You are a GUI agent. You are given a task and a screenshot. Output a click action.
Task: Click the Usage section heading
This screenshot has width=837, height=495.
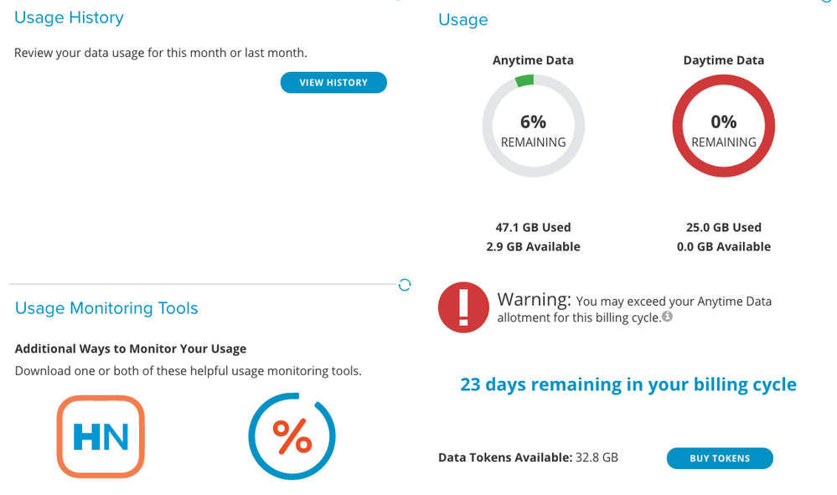(462, 20)
